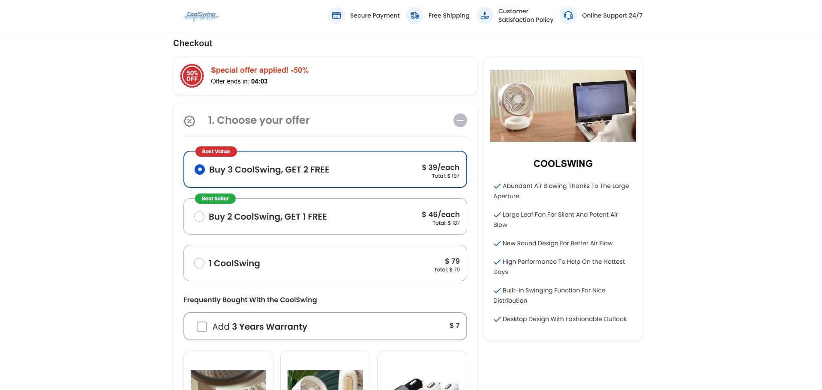The image size is (822, 390).
Task: Click the 50% OFF red badge
Action: pyautogui.click(x=192, y=76)
